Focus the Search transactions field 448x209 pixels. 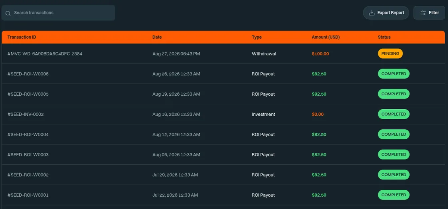click(58, 13)
